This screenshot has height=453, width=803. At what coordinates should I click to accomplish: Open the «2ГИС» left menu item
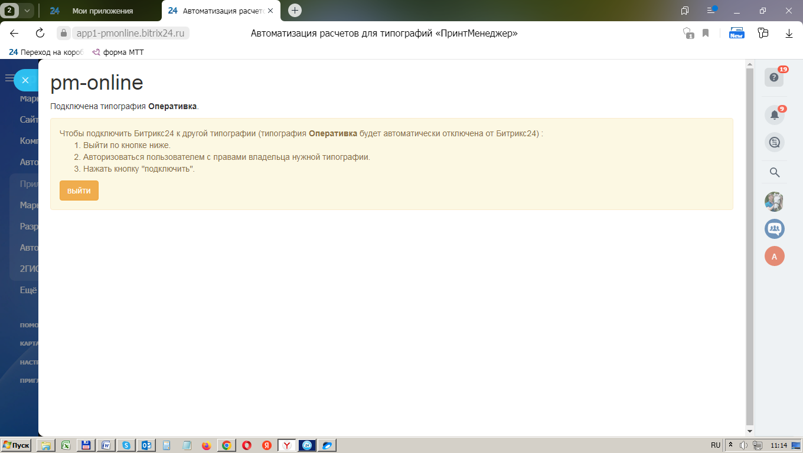click(29, 269)
